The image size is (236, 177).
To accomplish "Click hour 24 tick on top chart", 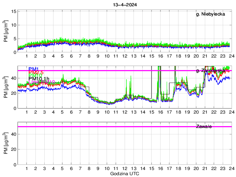I will 232,56.
